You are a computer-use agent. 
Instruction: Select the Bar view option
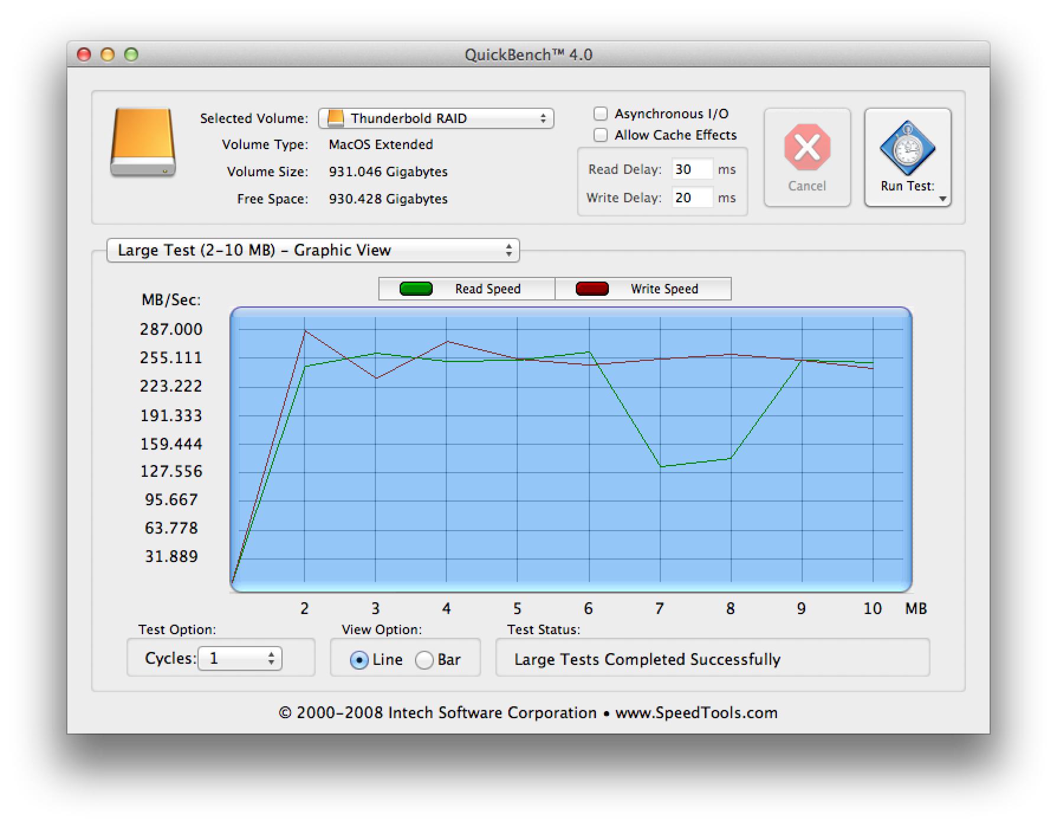point(424,660)
